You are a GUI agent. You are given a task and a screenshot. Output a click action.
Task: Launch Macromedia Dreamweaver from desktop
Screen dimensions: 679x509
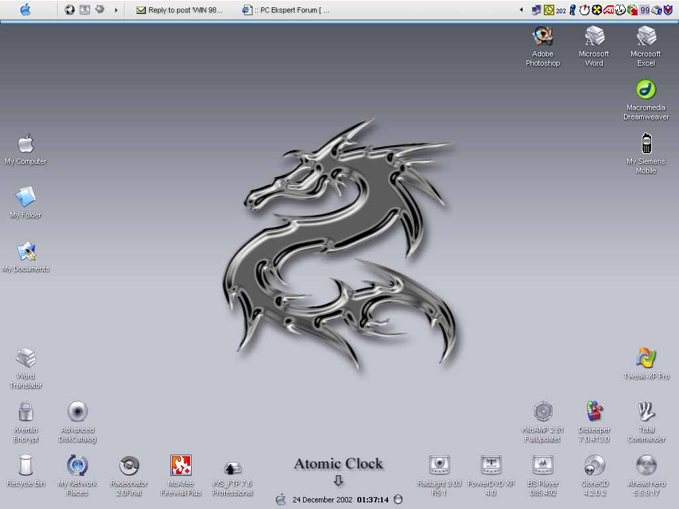(646, 90)
